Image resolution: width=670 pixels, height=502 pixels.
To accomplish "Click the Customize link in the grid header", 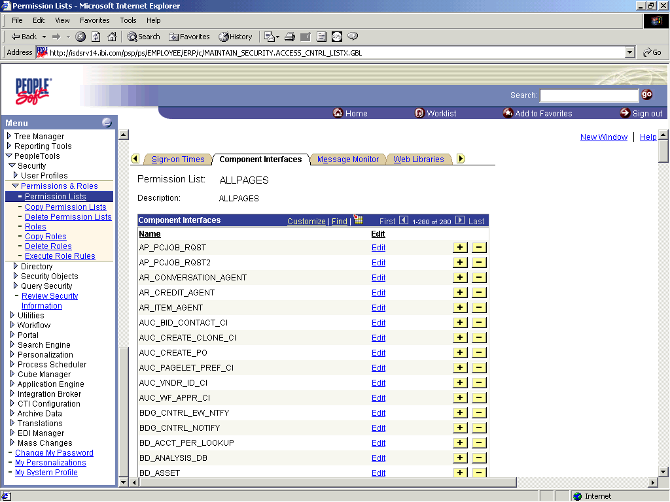I will coord(306,221).
